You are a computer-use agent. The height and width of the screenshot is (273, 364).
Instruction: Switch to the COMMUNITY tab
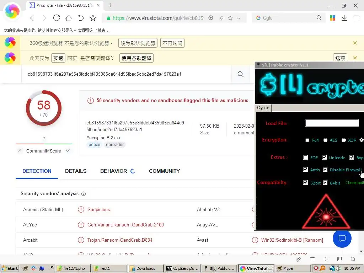tap(164, 171)
